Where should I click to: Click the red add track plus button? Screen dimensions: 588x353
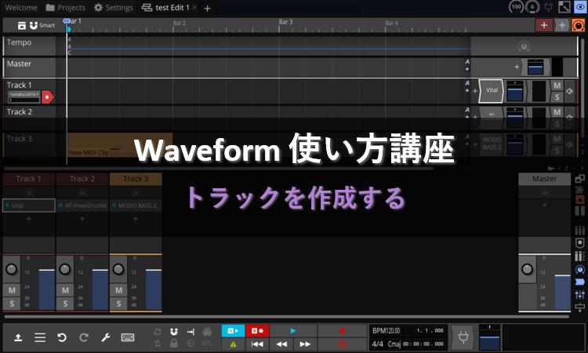544,25
